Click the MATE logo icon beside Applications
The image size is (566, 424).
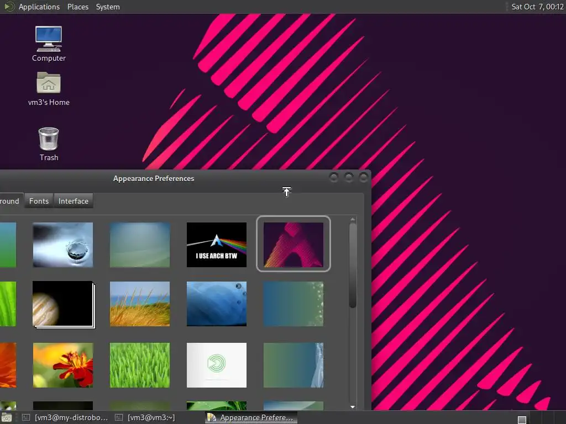pyautogui.click(x=9, y=7)
